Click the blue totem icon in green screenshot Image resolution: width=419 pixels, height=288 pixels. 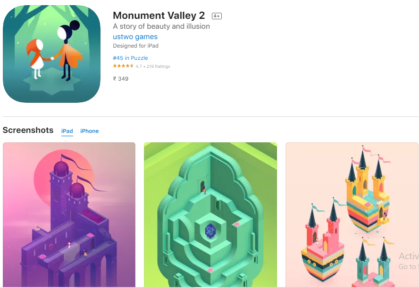210,231
